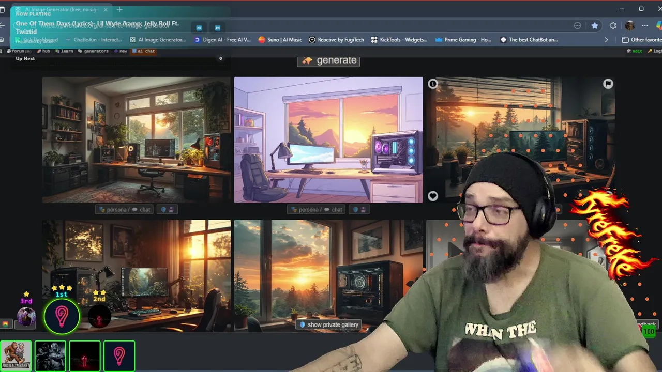Screen dimensions: 662x372
Task: Open Kick Dashboard bookmark
Action: click(x=36, y=40)
